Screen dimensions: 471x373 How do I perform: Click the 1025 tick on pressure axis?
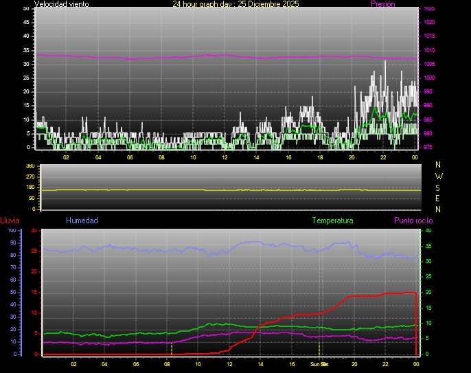coord(428,9)
